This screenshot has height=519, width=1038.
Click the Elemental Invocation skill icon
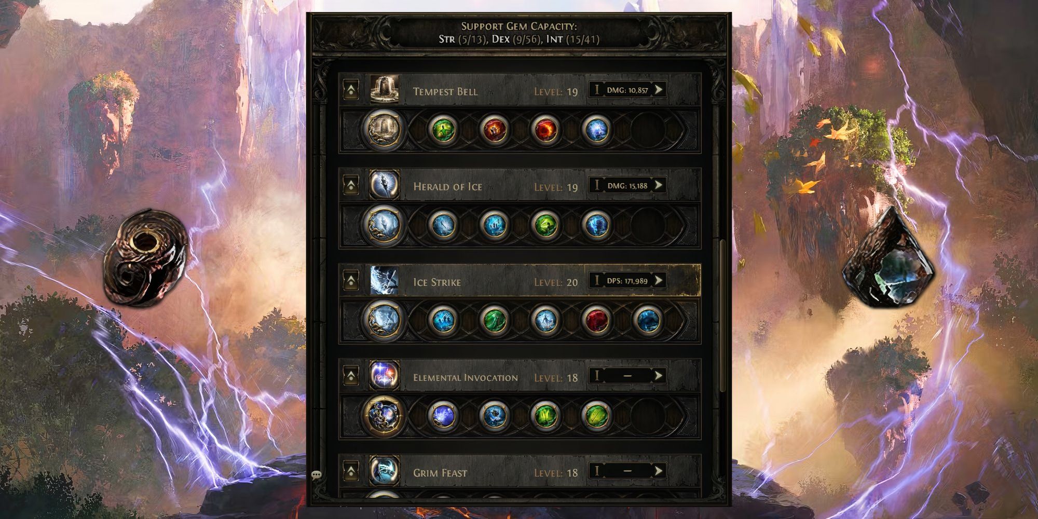[385, 376]
